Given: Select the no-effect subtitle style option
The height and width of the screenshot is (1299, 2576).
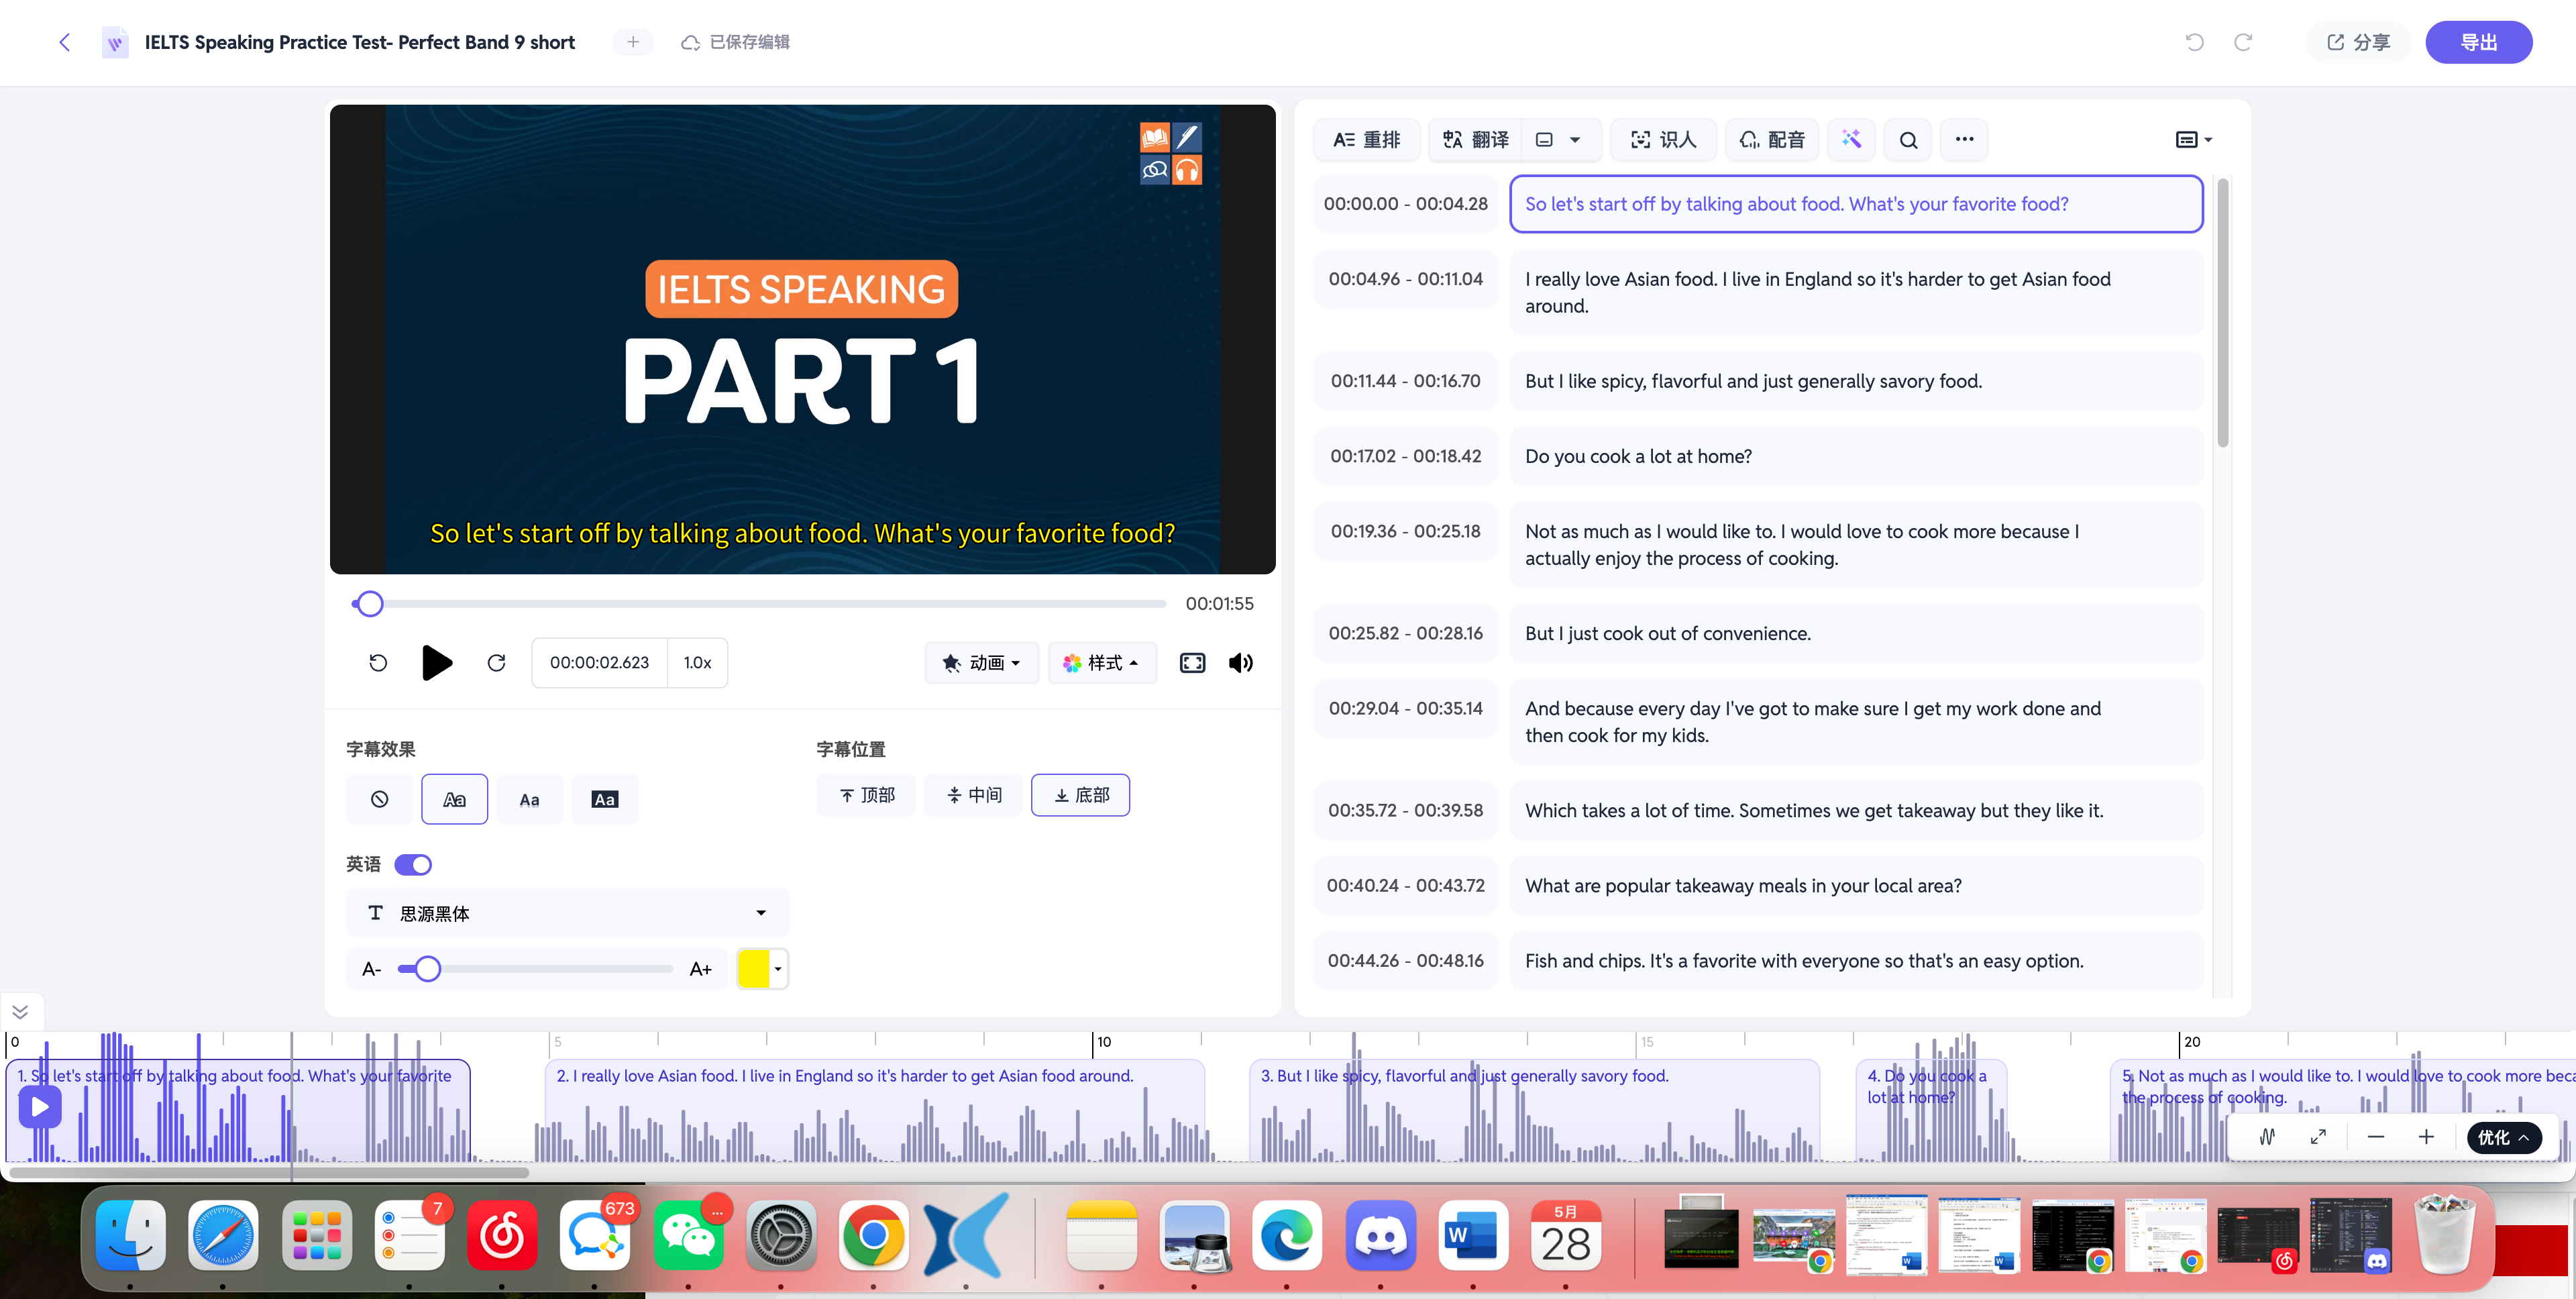Looking at the screenshot, I should (379, 799).
